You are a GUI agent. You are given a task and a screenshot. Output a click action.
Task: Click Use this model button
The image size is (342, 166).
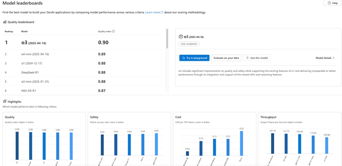coord(257,58)
